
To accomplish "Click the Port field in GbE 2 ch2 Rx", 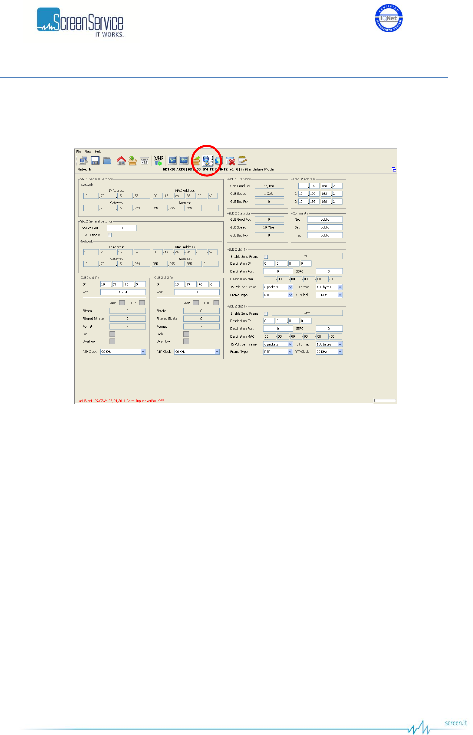I will coord(197,292).
